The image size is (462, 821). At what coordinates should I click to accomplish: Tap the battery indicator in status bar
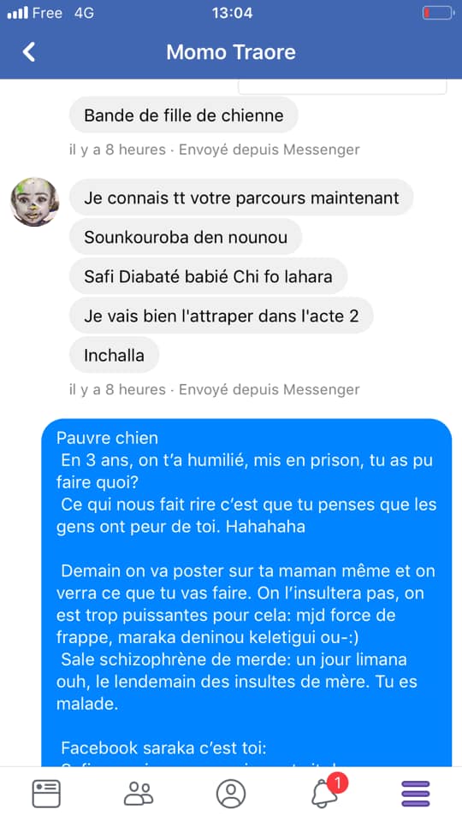pos(438,13)
